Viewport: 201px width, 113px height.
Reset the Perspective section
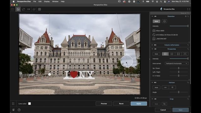coord(188,49)
